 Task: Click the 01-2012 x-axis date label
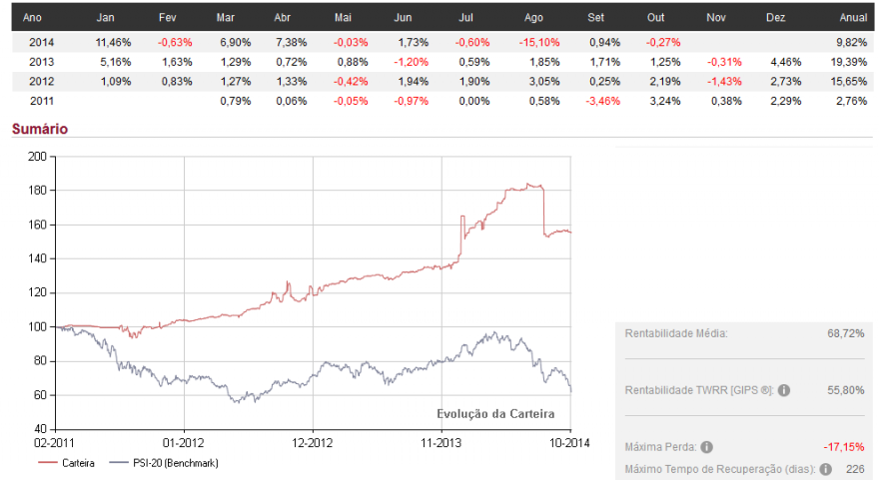pyautogui.click(x=184, y=444)
